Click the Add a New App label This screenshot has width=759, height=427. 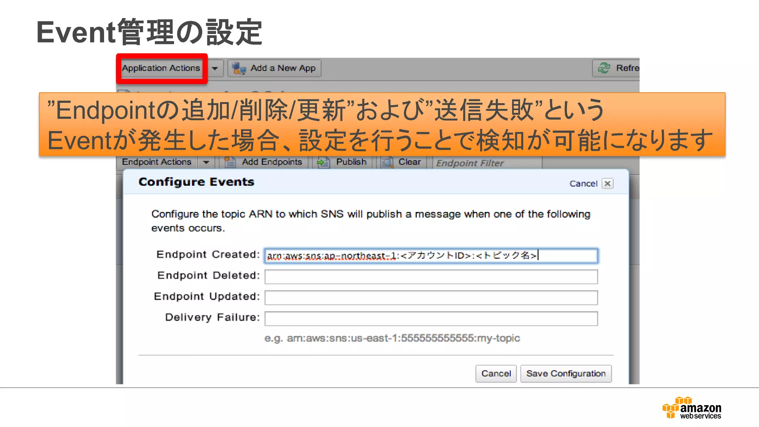pos(283,68)
